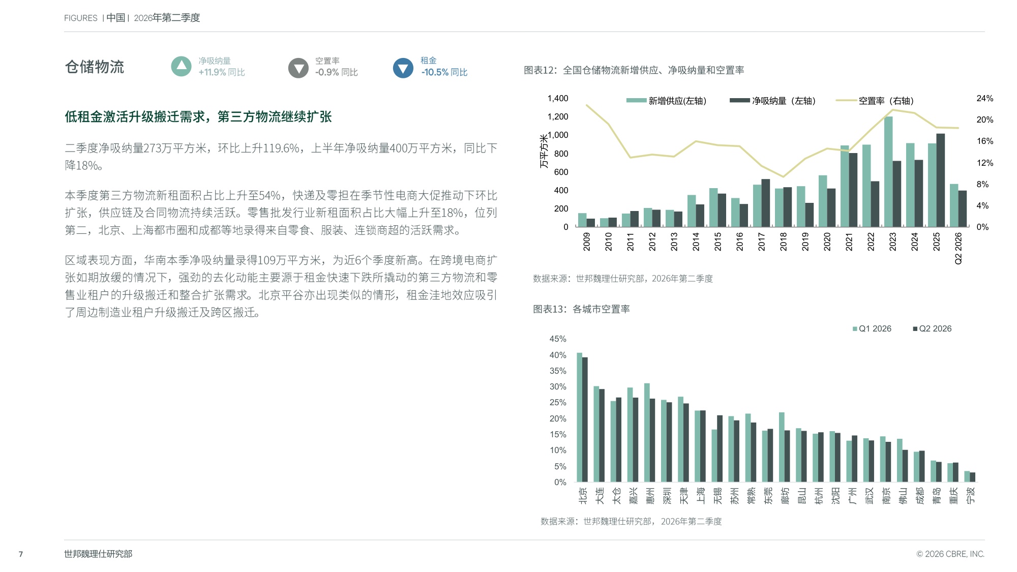Click the -0.9% 同比 value

pos(336,72)
